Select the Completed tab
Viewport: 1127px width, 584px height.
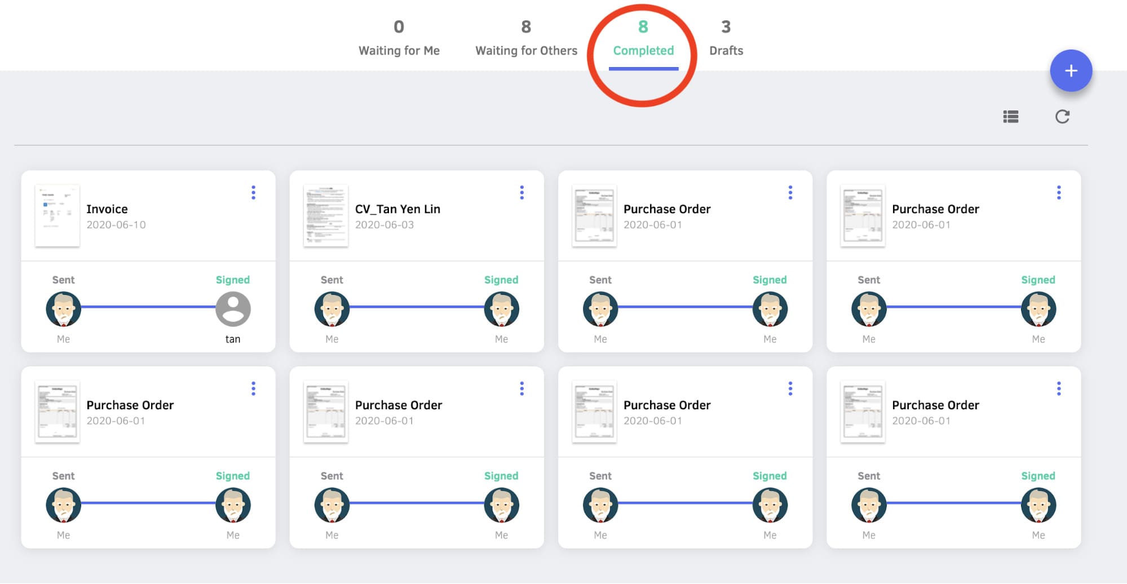pyautogui.click(x=643, y=38)
